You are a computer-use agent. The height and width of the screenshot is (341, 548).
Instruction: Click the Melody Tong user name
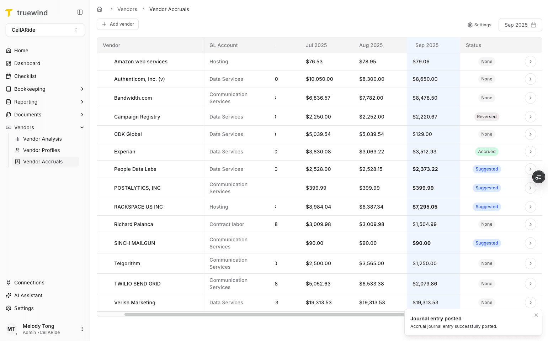point(38,326)
